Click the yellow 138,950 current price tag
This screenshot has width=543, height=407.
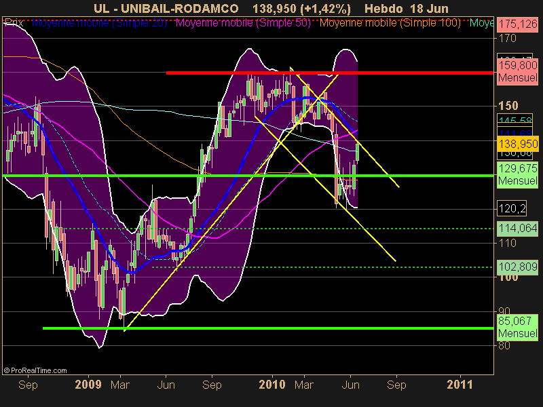(x=518, y=144)
